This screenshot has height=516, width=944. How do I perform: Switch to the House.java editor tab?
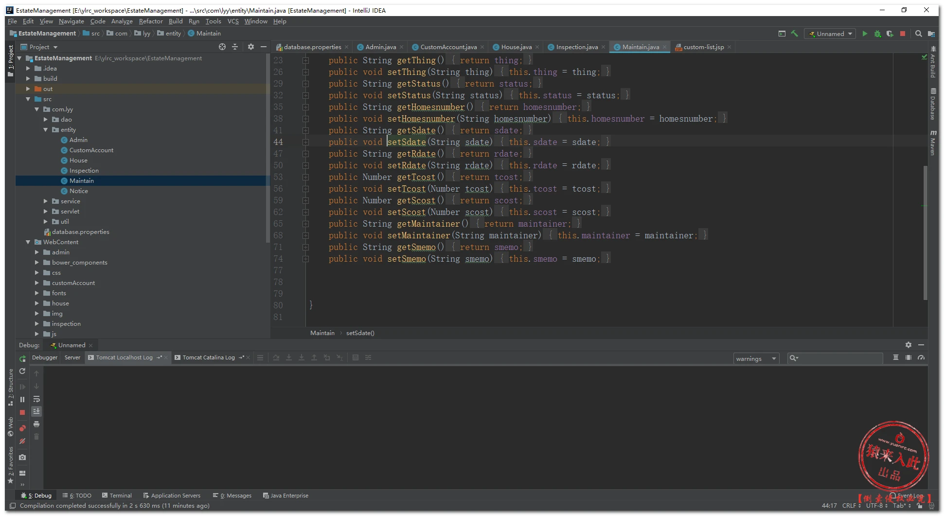[x=516, y=47]
